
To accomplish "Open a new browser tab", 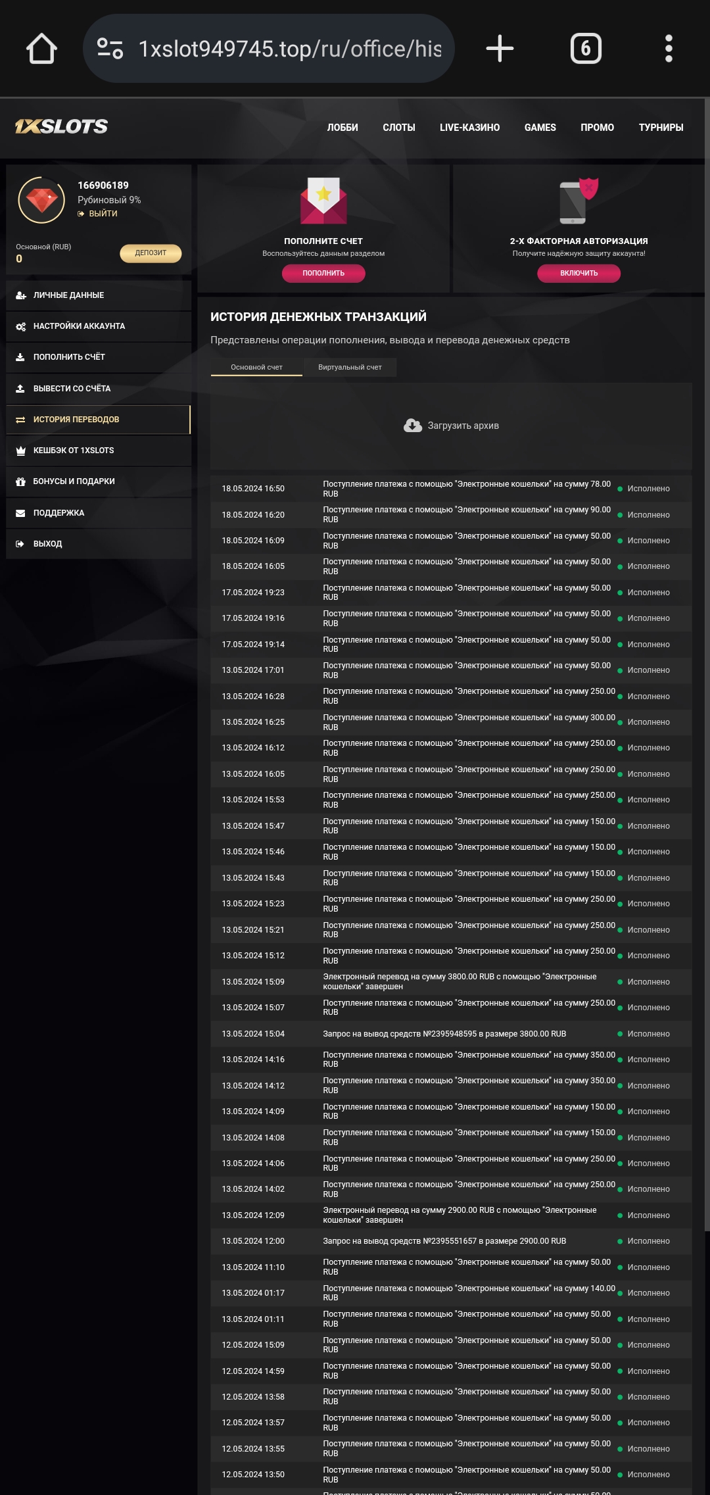I will point(500,49).
